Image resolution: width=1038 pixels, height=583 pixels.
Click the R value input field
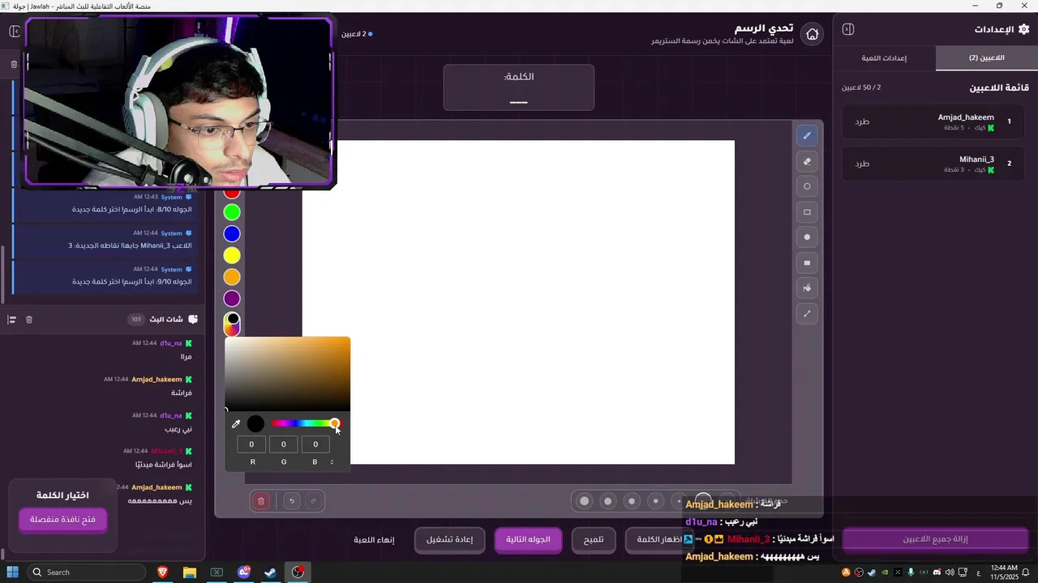point(251,445)
